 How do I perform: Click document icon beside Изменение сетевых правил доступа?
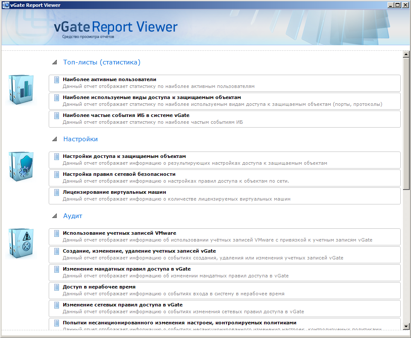56,305
